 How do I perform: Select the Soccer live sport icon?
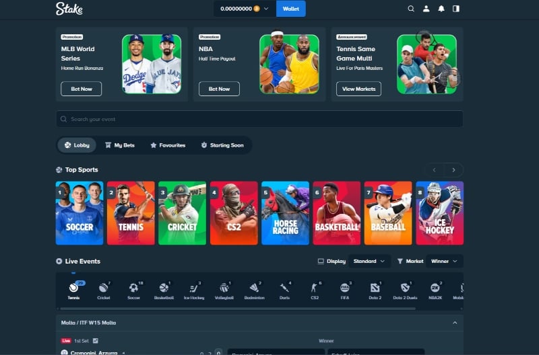133,289
